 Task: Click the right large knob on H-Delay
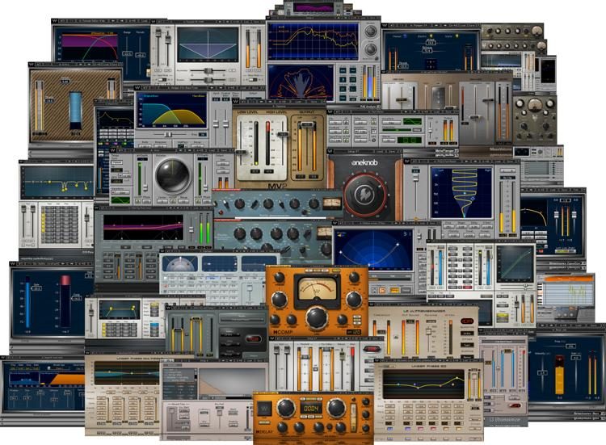(336, 408)
